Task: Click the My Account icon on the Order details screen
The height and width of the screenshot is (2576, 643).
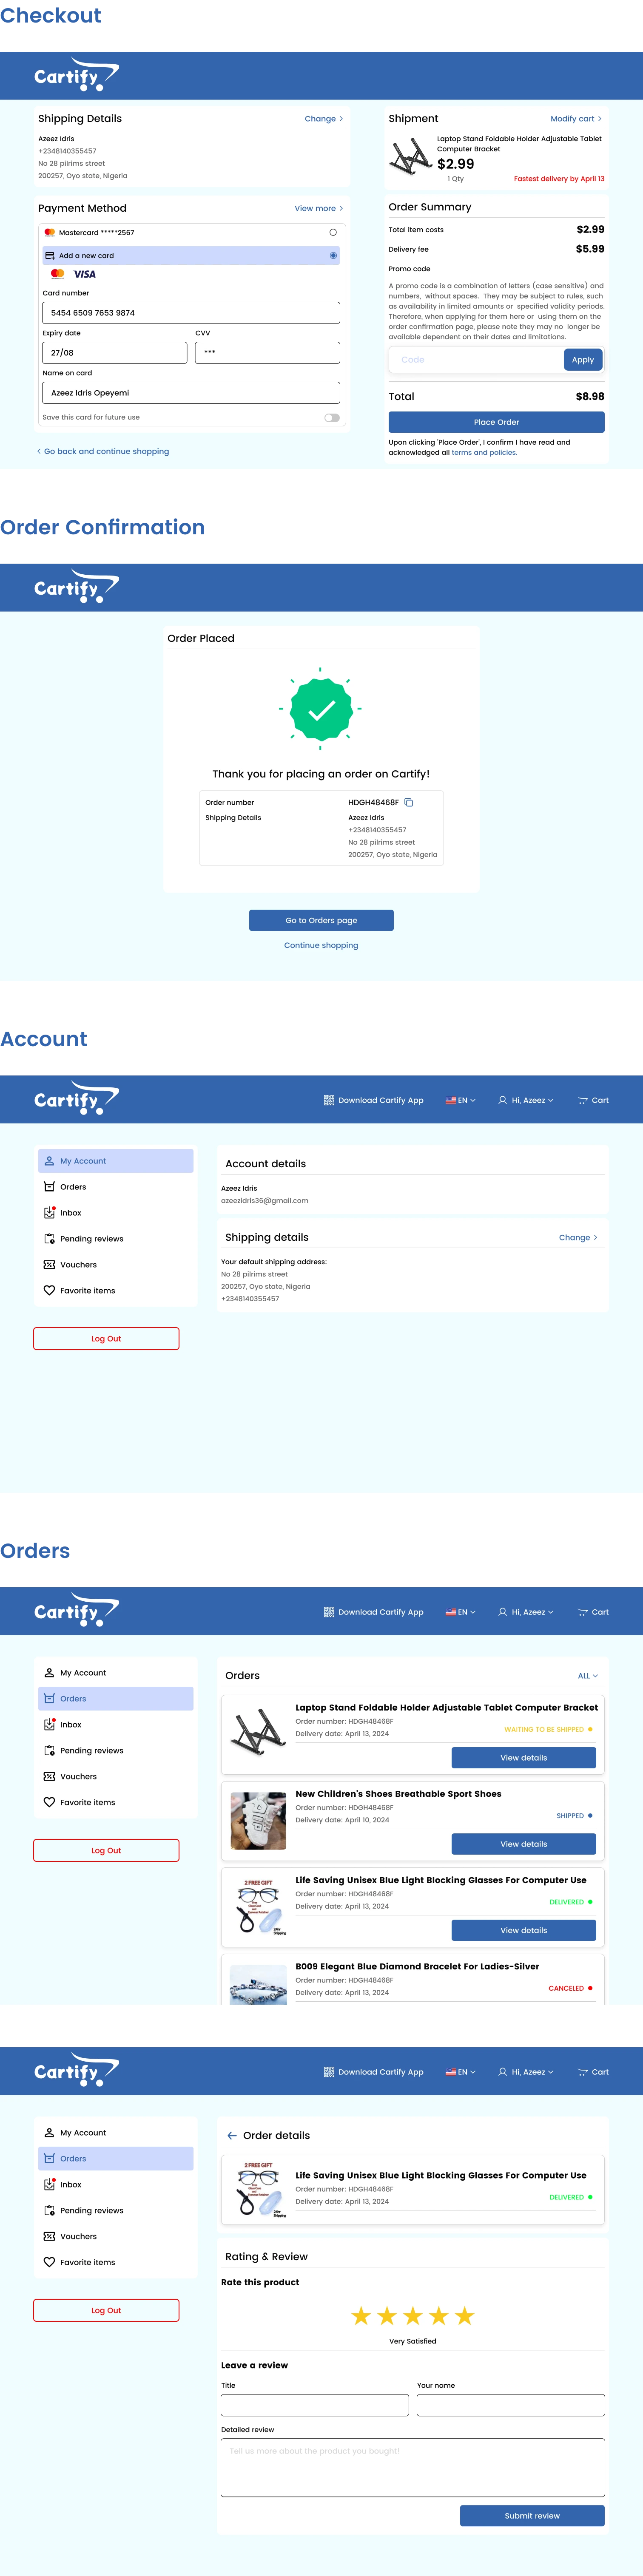Action: pos(49,2133)
